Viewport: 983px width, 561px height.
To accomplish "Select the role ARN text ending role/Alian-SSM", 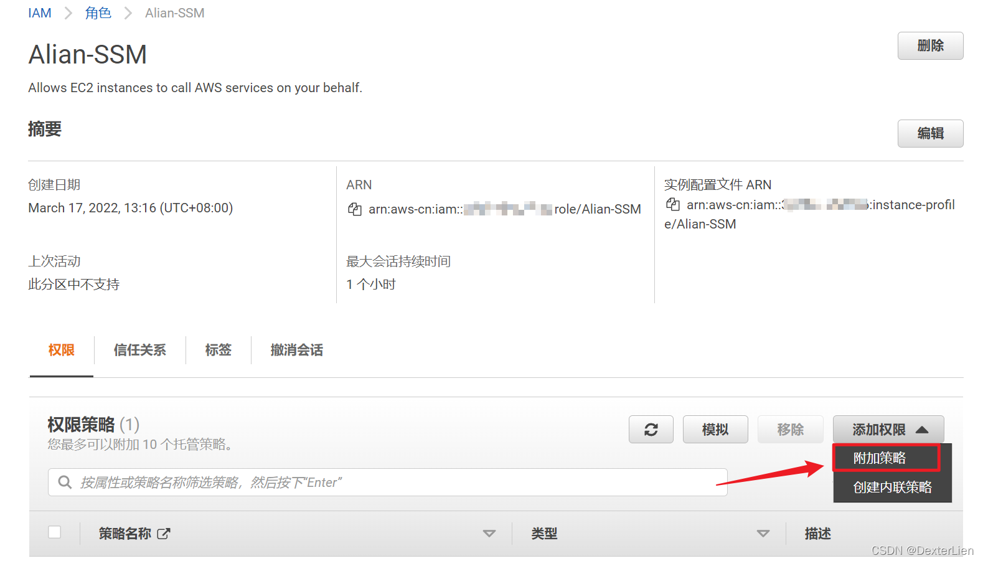I will pos(505,209).
